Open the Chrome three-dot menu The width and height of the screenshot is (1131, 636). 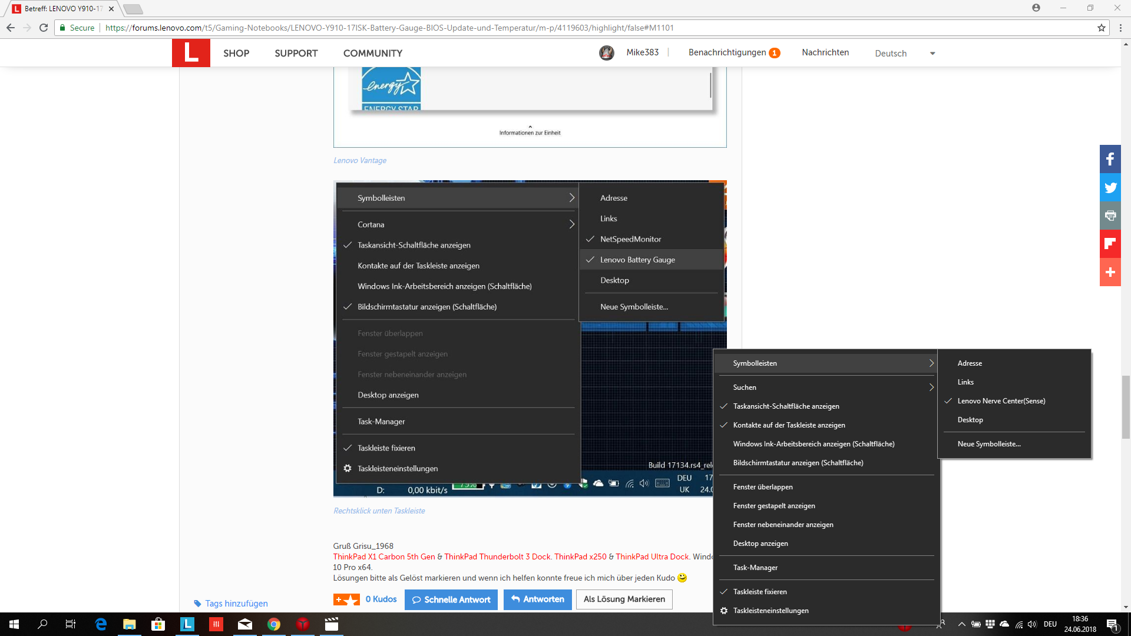point(1120,28)
